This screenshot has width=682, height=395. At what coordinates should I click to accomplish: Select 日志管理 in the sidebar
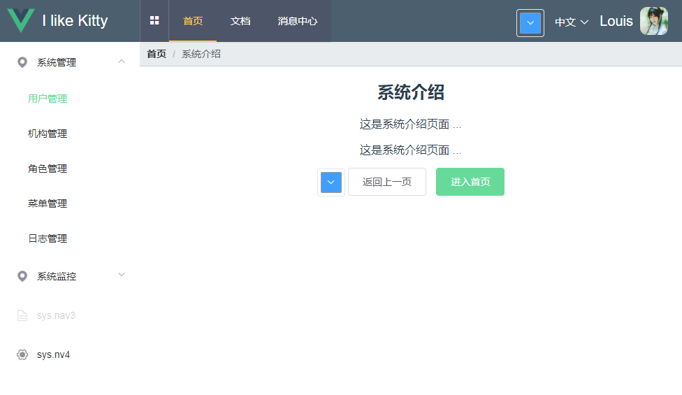(48, 238)
